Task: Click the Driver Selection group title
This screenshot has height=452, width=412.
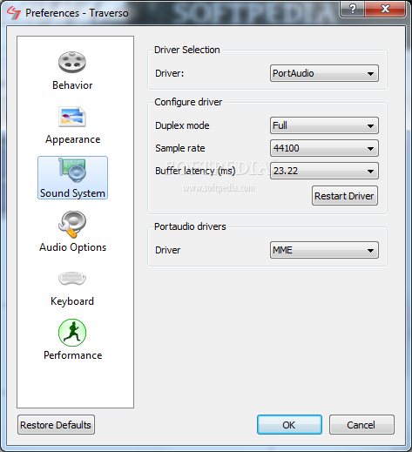Action: (x=187, y=50)
